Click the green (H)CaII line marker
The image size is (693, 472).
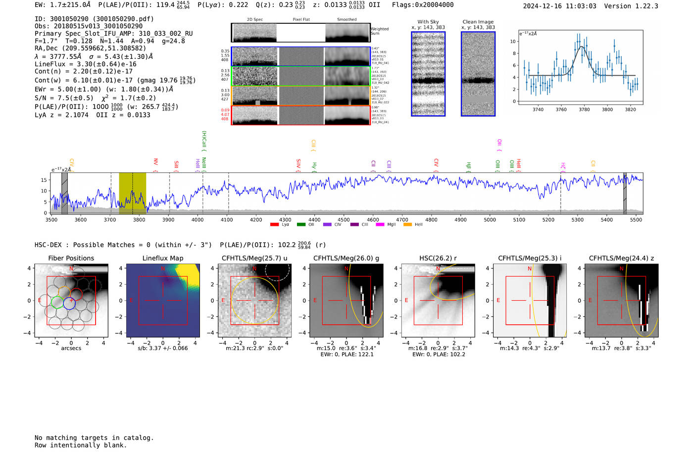(x=203, y=141)
